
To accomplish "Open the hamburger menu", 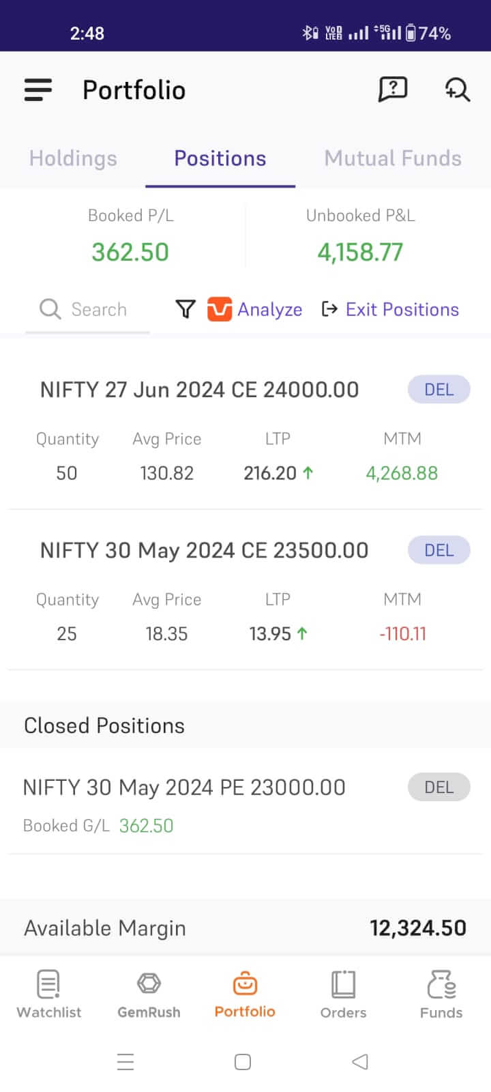I will coord(38,90).
